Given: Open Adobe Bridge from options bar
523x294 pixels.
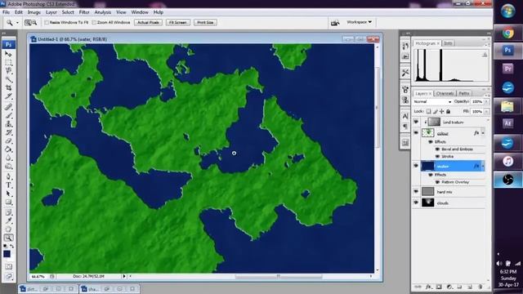Looking at the screenshot, I should [x=335, y=22].
